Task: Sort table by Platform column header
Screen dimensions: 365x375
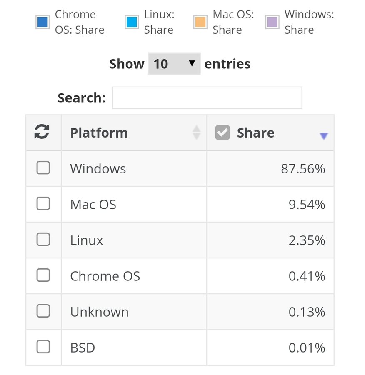Action: coord(99,133)
